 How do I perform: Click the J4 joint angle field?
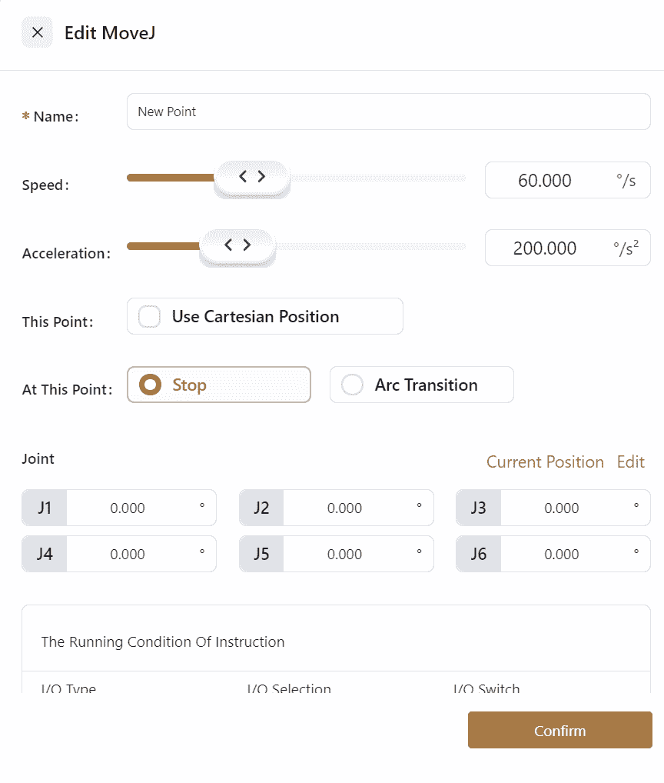(x=128, y=554)
